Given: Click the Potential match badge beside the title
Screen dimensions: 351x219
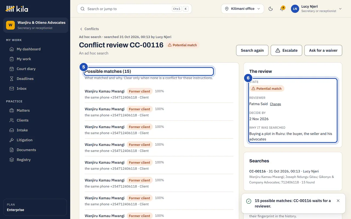Looking at the screenshot, I should click(x=183, y=45).
